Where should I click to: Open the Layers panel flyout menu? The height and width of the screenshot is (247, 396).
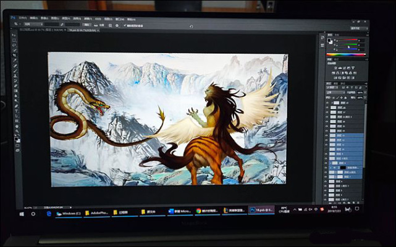366,83
